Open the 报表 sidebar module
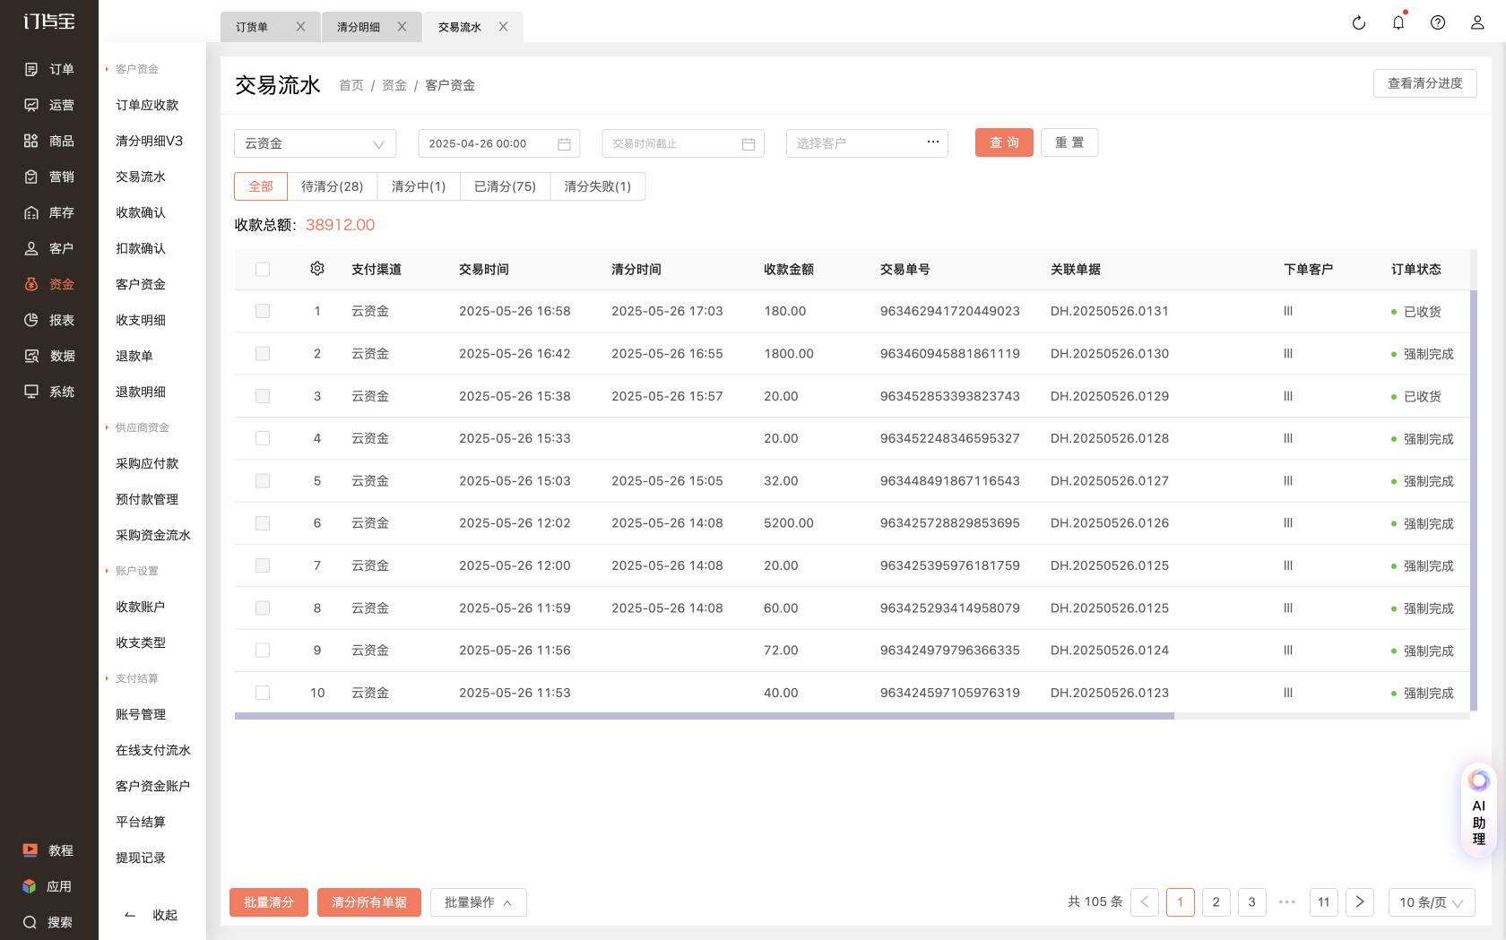The image size is (1506, 940). [x=49, y=320]
